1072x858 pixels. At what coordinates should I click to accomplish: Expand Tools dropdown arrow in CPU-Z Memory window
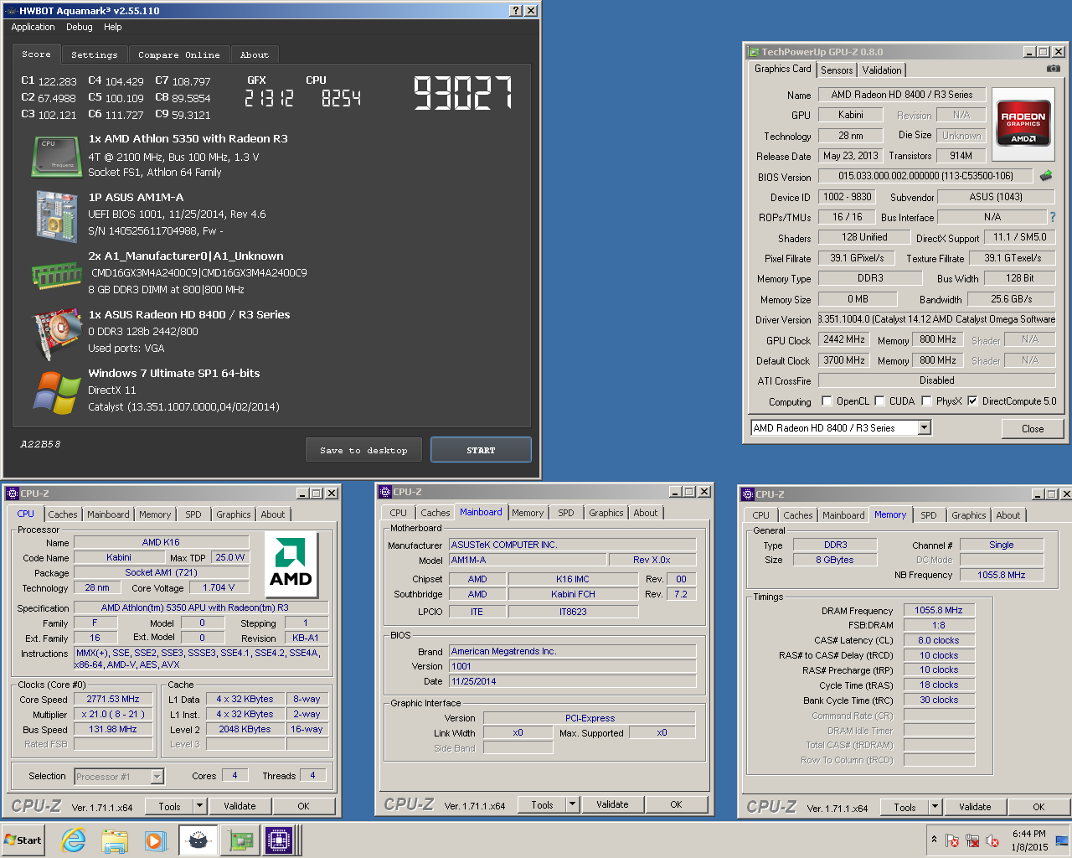point(935,807)
